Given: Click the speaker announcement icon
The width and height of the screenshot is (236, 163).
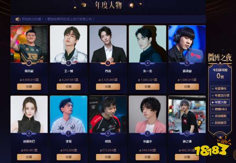Looking at the screenshot, I should click(18, 19).
